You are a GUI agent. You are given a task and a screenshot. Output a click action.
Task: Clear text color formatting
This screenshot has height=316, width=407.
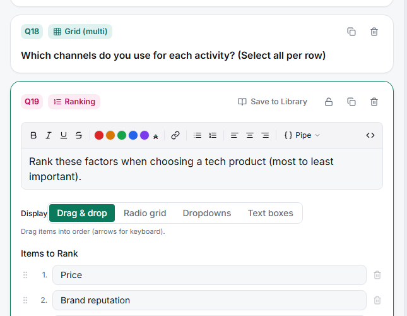pyautogui.click(x=155, y=137)
